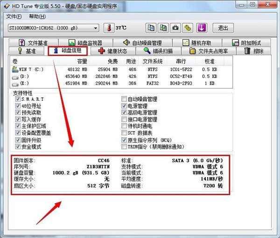Viewport: 280px width, 238px height.
Task: Click the 文件系统 column header
Action: point(153,62)
